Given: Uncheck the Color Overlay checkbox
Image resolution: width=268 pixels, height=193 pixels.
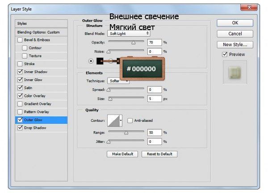Looking at the screenshot, I should [x=20, y=96].
